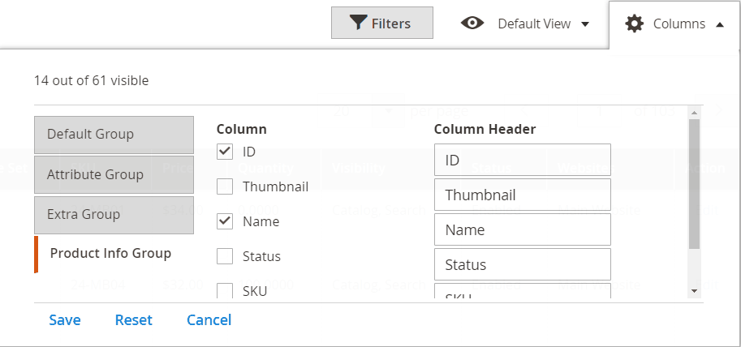Click the Save link
Image resolution: width=741 pixels, height=347 pixels.
tap(65, 320)
